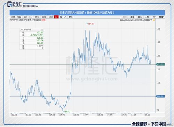Select the 30分 period tab
Image resolution: width=174 pixels, height=127 pixels.
(44, 17)
